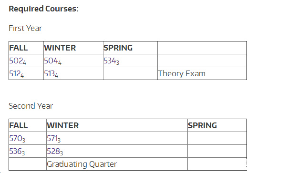Open the 534 course link
The height and width of the screenshot is (173, 287).
[x=110, y=61]
